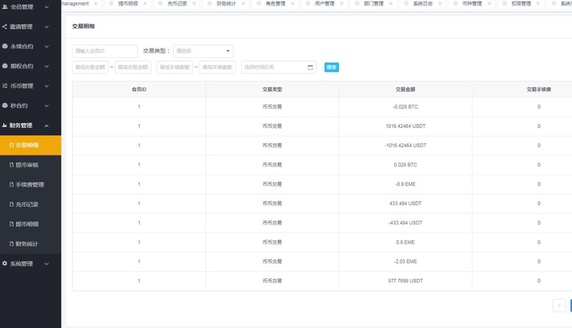Close the 角色管理 tab with its X
This screenshot has height=328, width=572.
292,3
